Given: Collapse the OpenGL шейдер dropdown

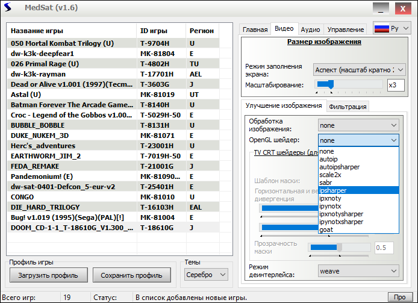Looking at the screenshot, I should point(358,140).
